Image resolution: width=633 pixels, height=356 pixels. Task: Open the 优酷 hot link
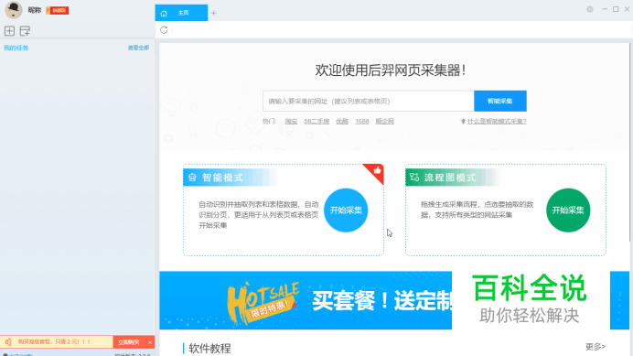click(342, 121)
